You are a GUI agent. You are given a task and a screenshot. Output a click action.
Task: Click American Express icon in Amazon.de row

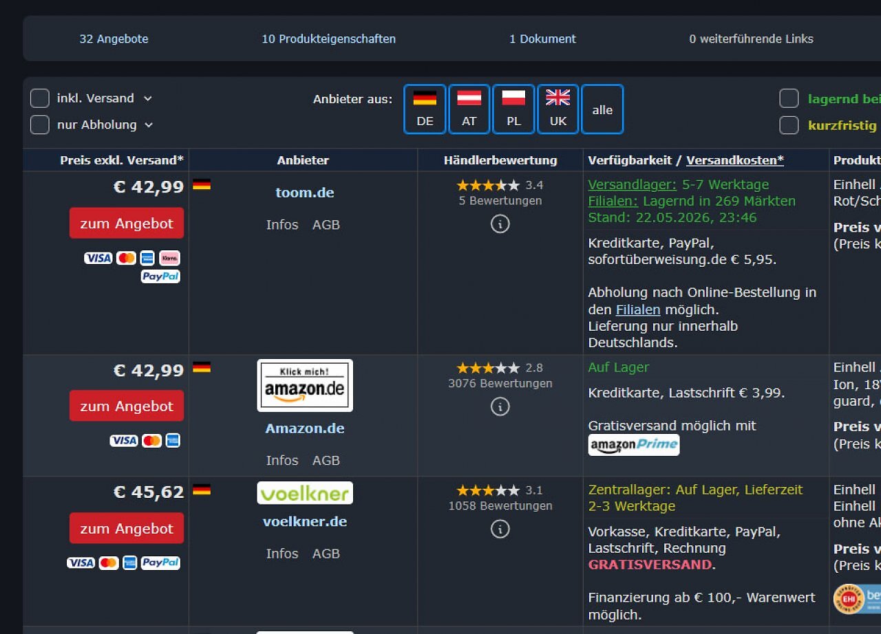click(173, 440)
